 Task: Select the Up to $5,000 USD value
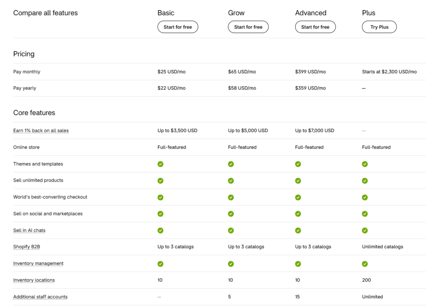click(248, 131)
